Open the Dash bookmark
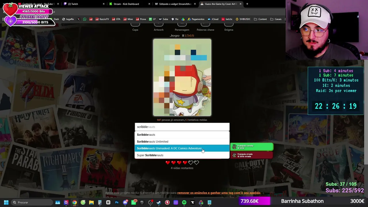The height and width of the screenshot is (207, 368). tap(55, 19)
